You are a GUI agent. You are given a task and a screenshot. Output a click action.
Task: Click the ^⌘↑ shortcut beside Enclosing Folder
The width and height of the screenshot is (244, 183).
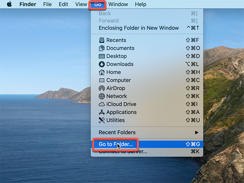coord(193,28)
